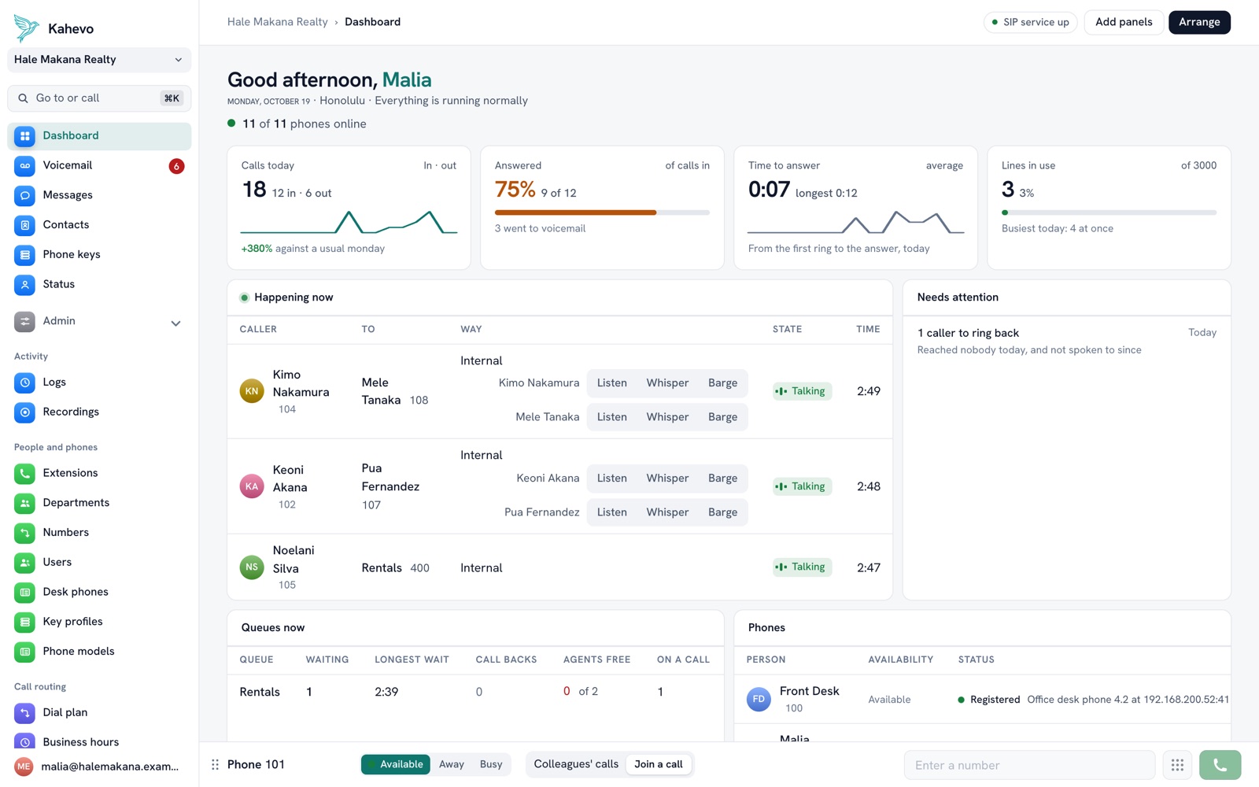Viewport: 1259px width, 787px height.
Task: Click the Recordings icon
Action: [x=24, y=412]
